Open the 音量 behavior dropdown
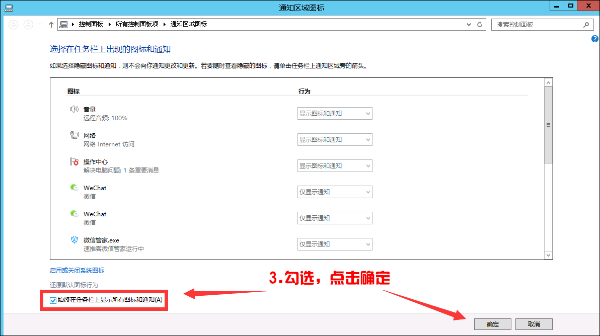This screenshot has height=336, width=600. (x=335, y=113)
